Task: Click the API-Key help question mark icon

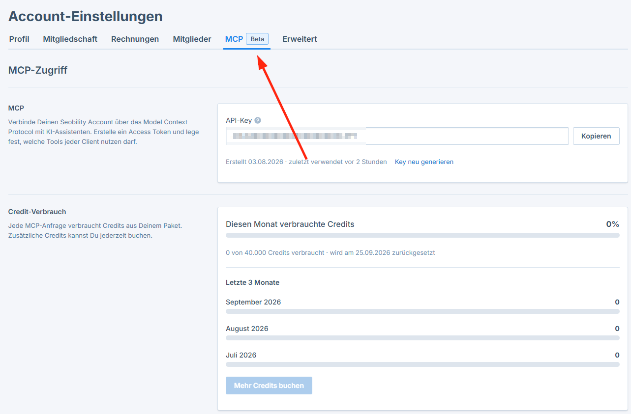Action: (x=258, y=120)
